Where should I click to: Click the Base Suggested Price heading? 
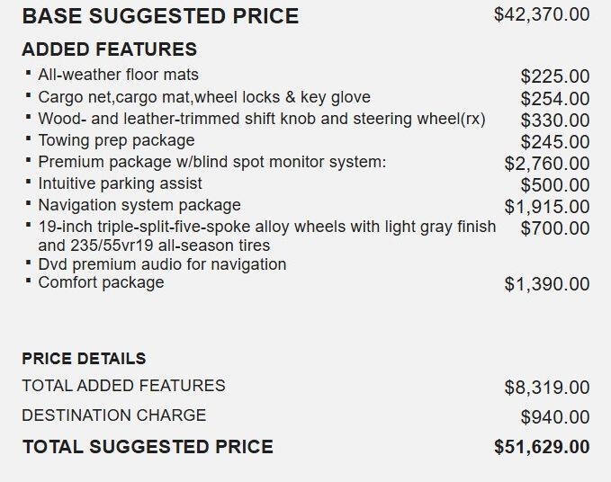point(160,16)
